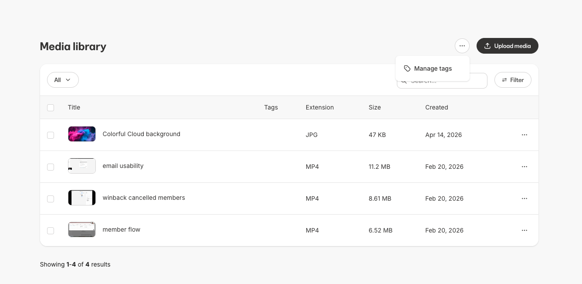Expand the All media type dropdown
Image resolution: width=582 pixels, height=284 pixels.
coord(63,80)
